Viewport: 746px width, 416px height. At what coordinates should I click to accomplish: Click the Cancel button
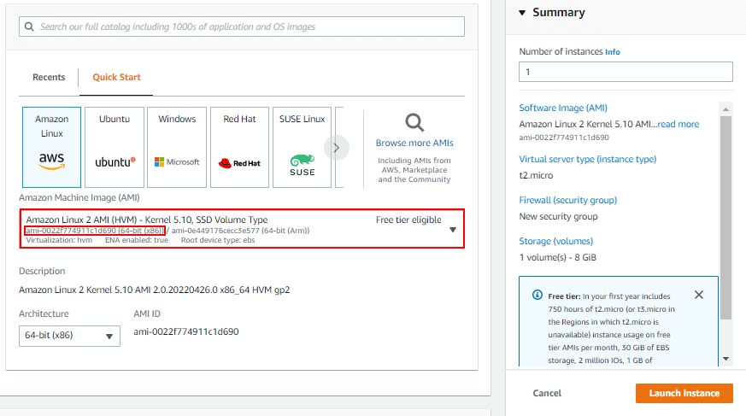pos(547,393)
